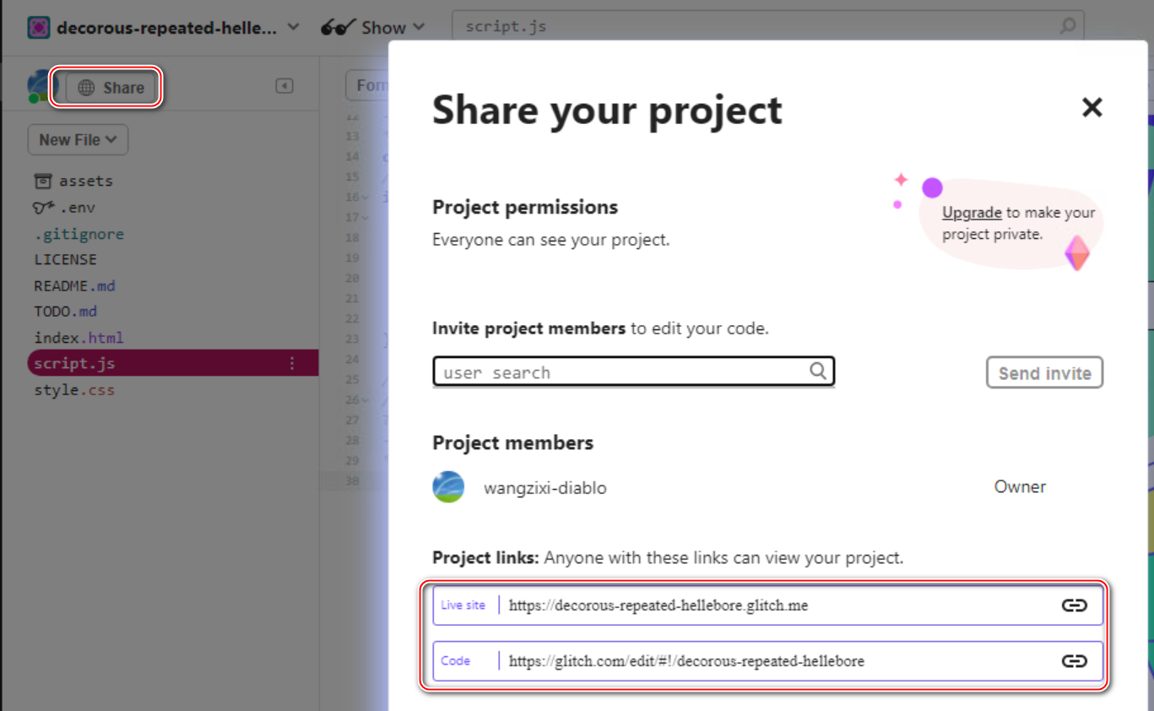Image resolution: width=1154 pixels, height=711 pixels.
Task: Copy the Code link with chain icon
Action: [1074, 661]
